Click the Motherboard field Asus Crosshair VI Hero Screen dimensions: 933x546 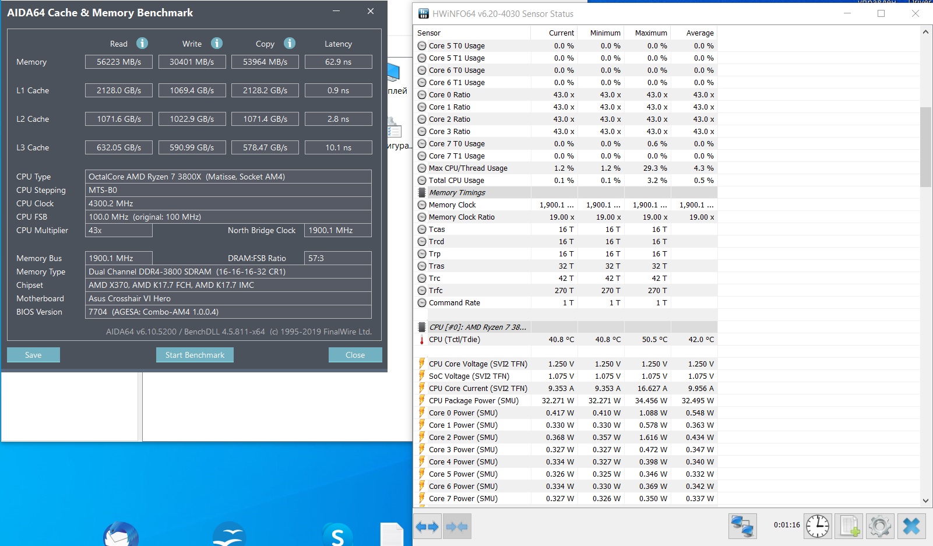pyautogui.click(x=228, y=298)
